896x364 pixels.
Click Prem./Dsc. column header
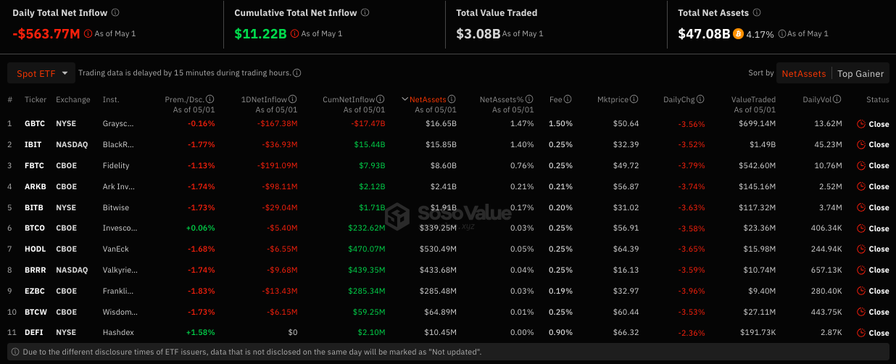coord(184,99)
